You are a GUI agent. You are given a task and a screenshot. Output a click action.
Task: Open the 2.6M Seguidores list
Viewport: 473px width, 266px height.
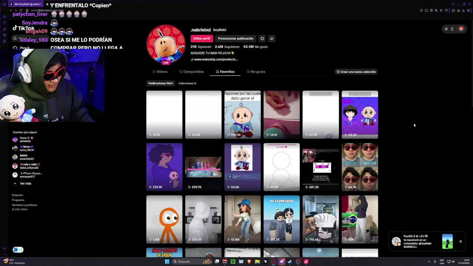227,47
